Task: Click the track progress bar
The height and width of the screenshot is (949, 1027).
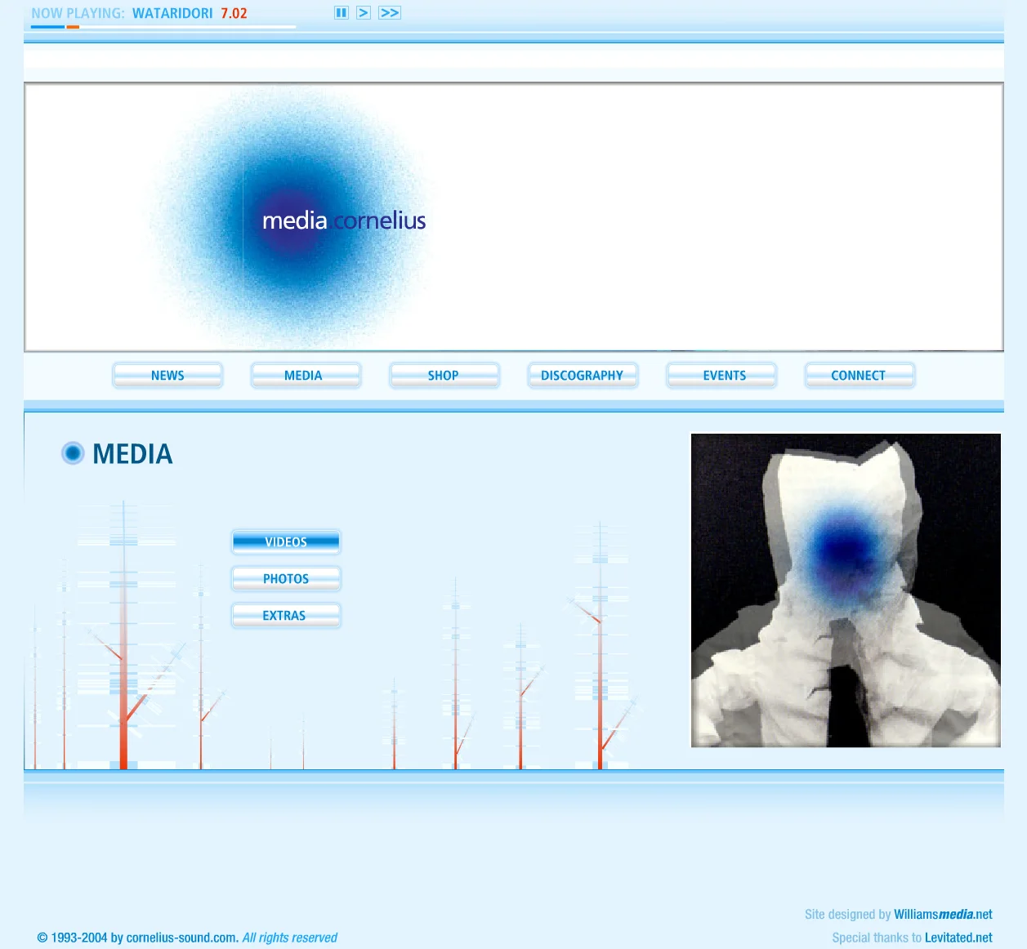Action: pos(163,27)
